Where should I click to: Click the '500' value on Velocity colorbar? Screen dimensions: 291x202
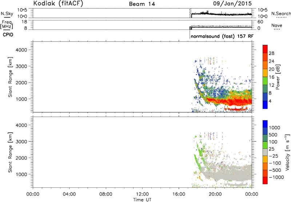tap(273, 135)
